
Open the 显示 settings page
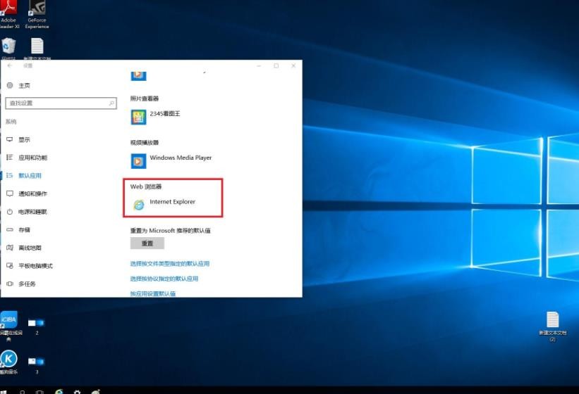(x=24, y=140)
